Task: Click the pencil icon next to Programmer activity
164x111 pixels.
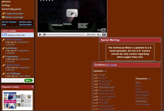Action: (x=3, y=57)
